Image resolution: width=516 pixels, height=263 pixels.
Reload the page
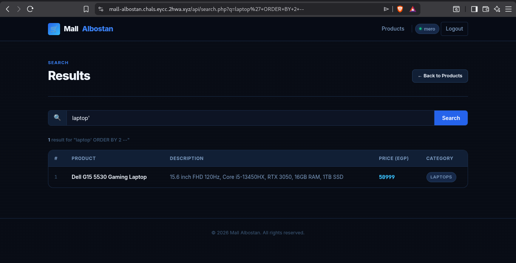pyautogui.click(x=30, y=9)
